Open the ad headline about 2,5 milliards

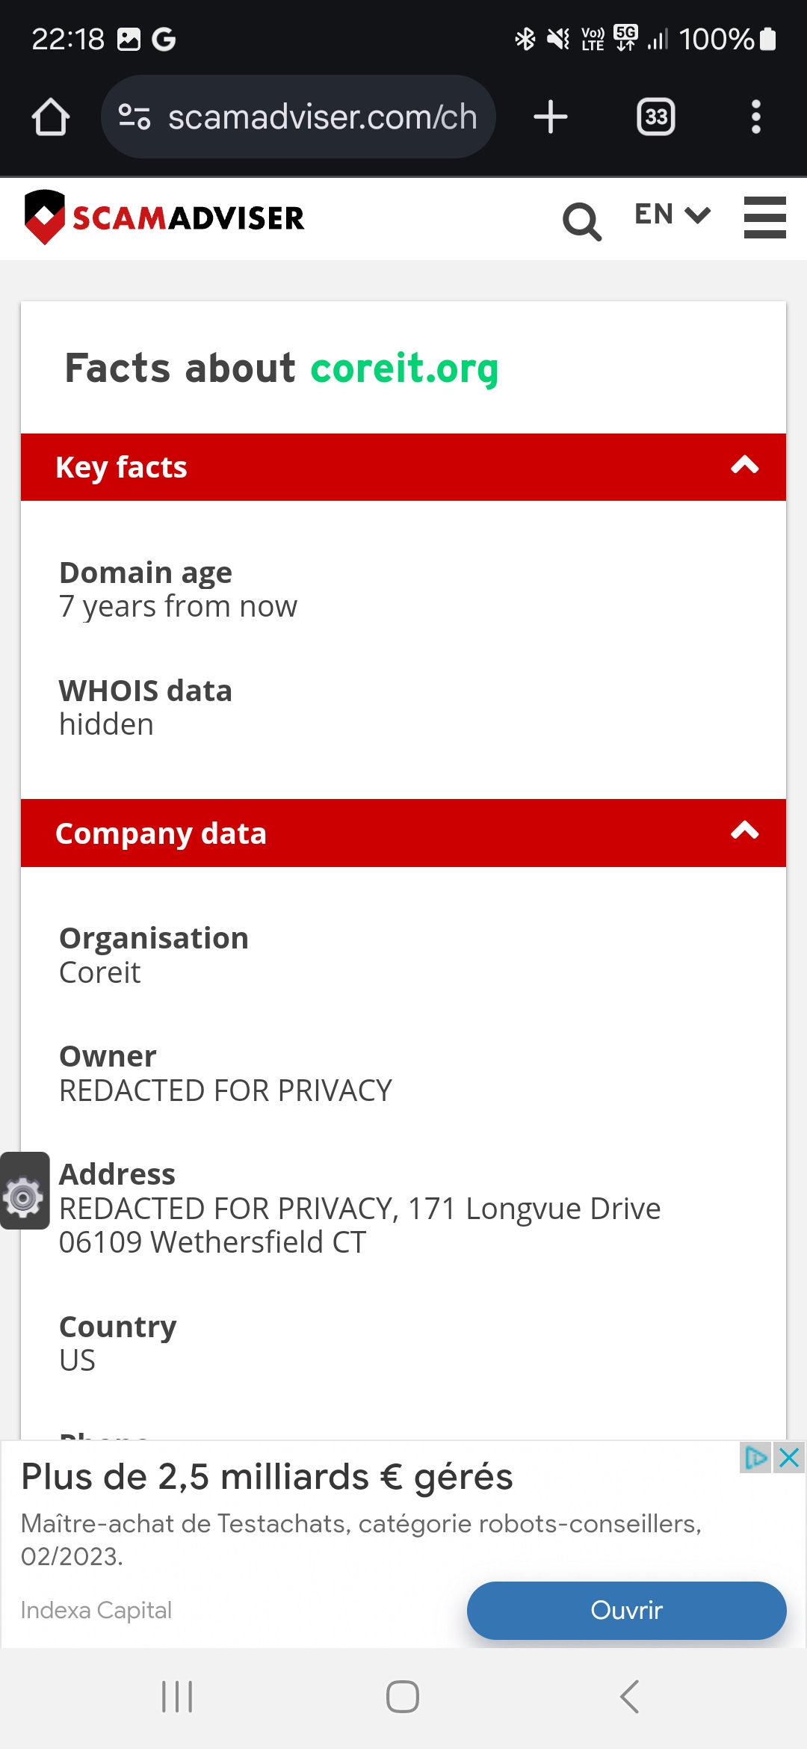[x=267, y=1477]
